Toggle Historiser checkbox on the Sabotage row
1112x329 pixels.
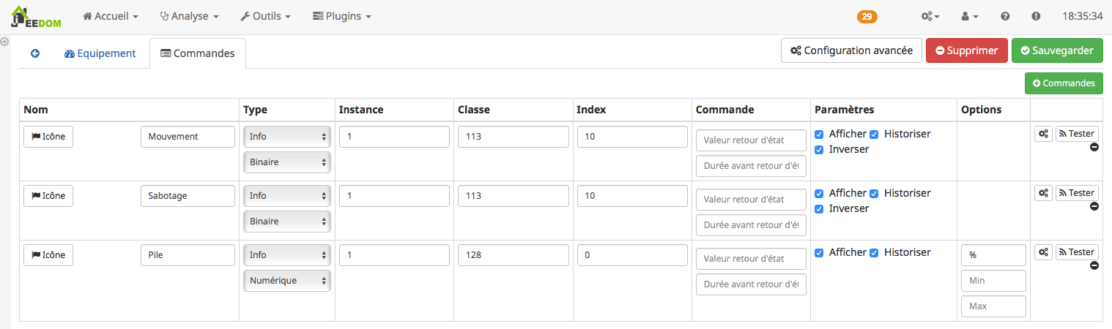tap(874, 194)
